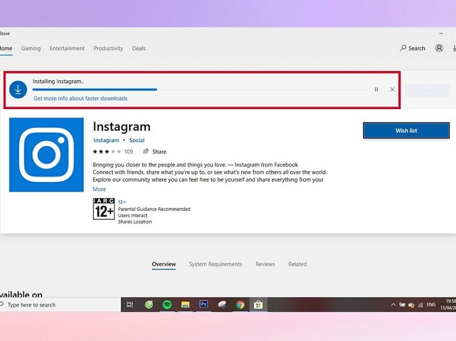This screenshot has height=341, width=456.
Task: Expand the description with More
Action: click(99, 189)
